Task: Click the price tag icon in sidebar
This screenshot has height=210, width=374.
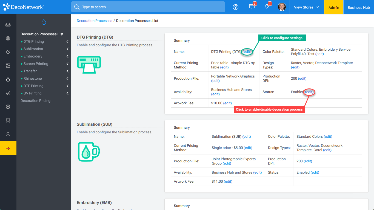Action: click(8, 52)
